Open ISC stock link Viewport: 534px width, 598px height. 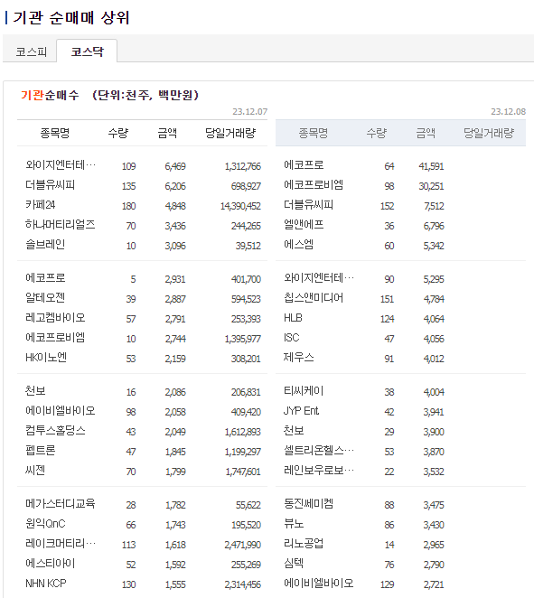pos(292,338)
